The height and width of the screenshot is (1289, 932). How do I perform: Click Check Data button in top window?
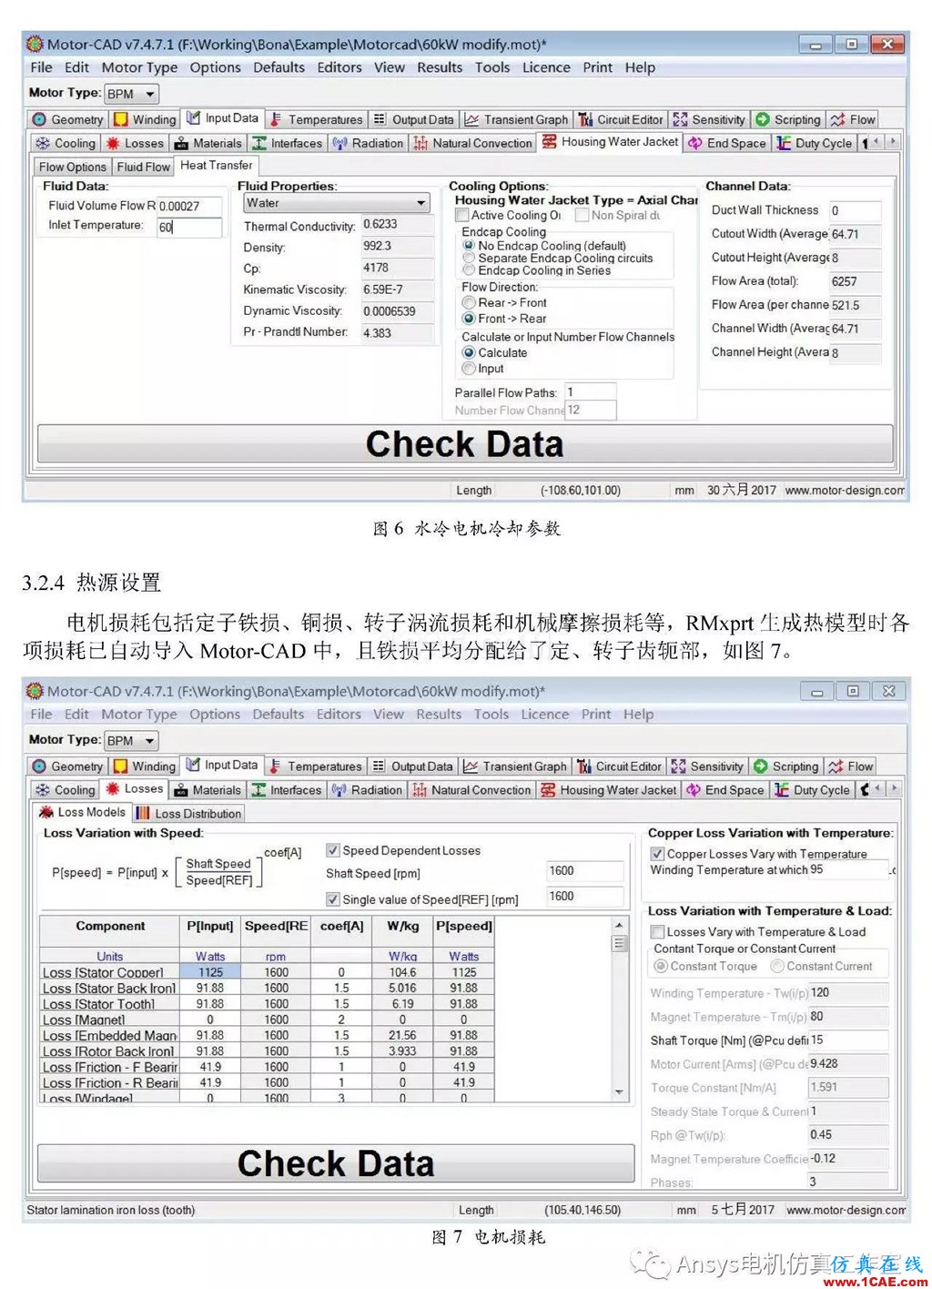(x=464, y=444)
